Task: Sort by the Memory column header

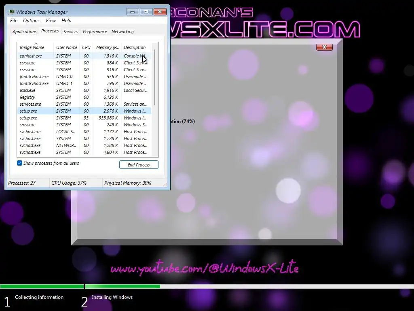Action: click(107, 47)
